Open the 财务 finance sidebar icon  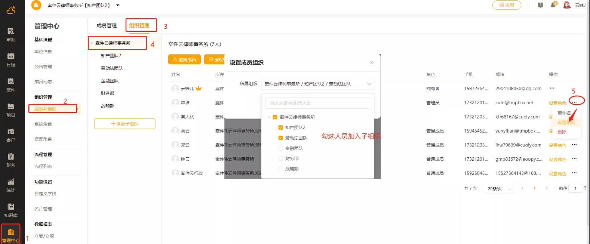[11, 160]
